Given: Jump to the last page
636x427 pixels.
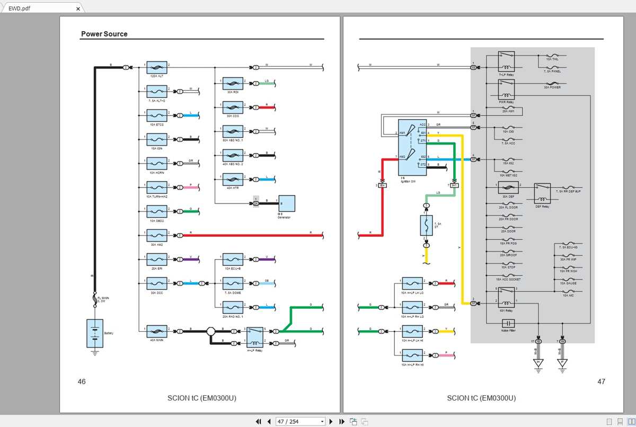Looking at the screenshot, I should pyautogui.click(x=342, y=422).
